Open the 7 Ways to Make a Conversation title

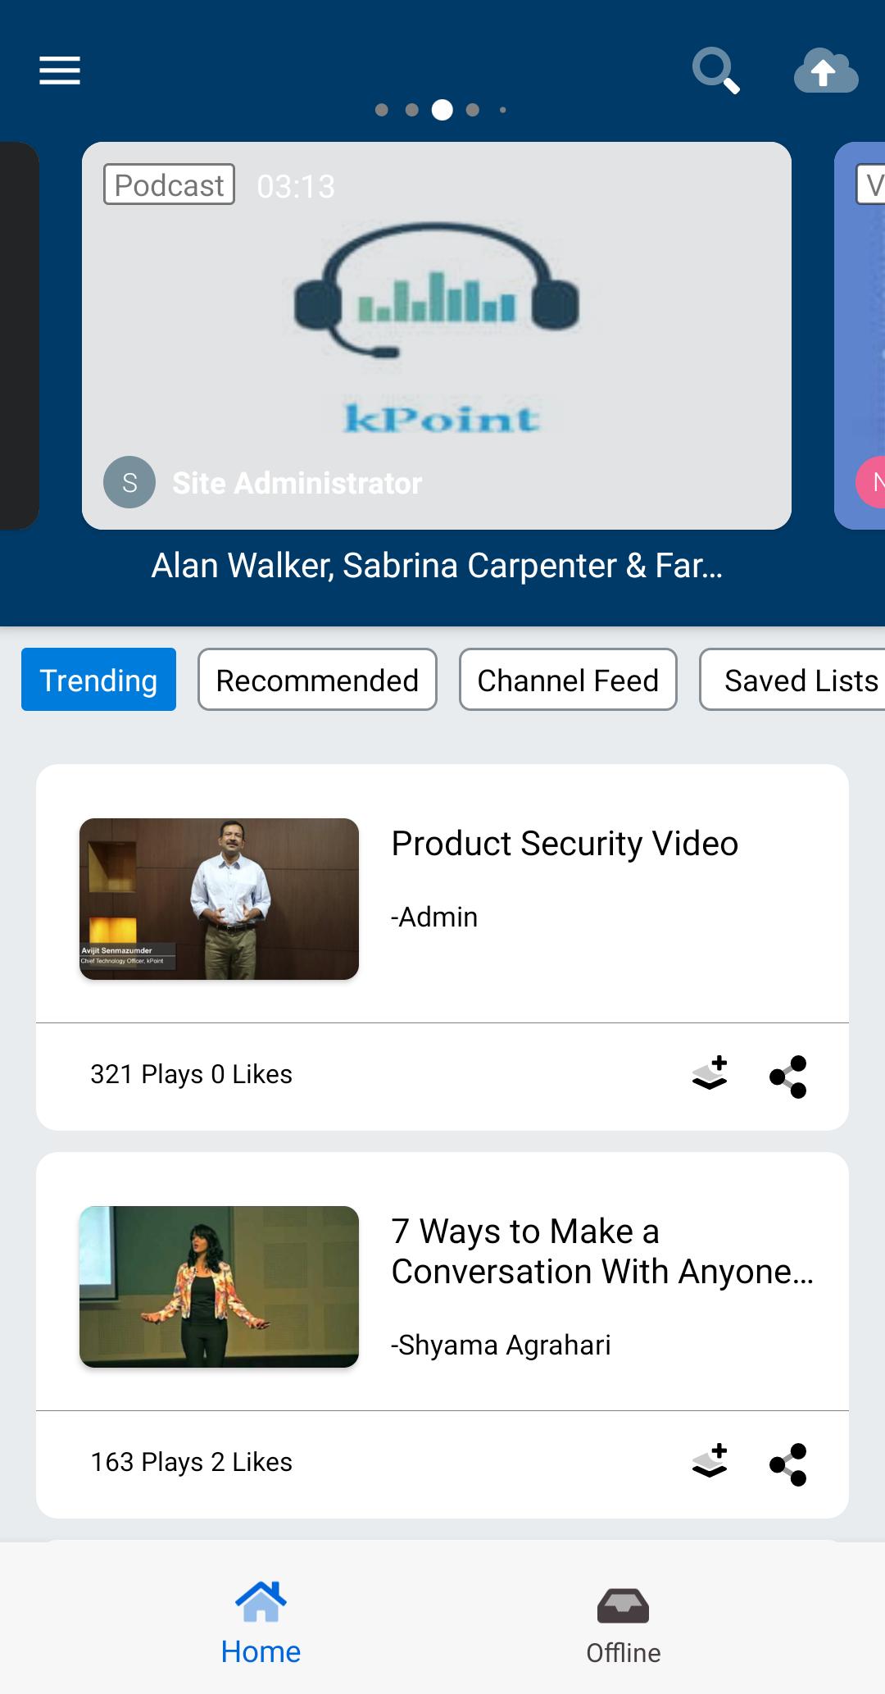coord(602,1251)
